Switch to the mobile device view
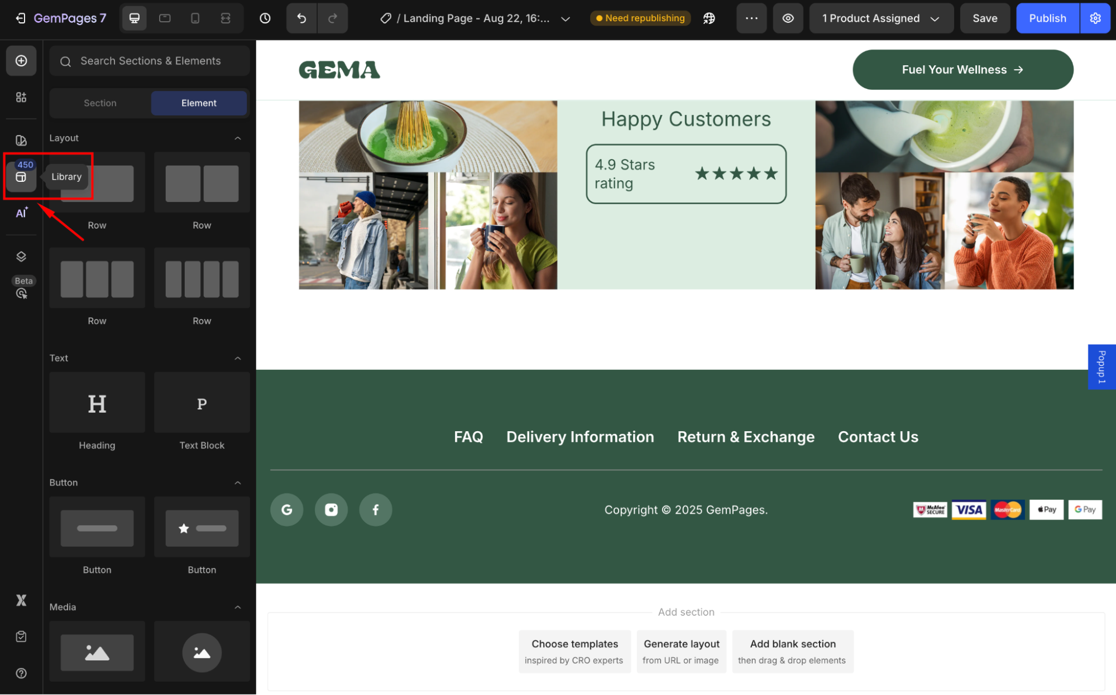Viewport: 1116px width, 695px height. click(195, 18)
